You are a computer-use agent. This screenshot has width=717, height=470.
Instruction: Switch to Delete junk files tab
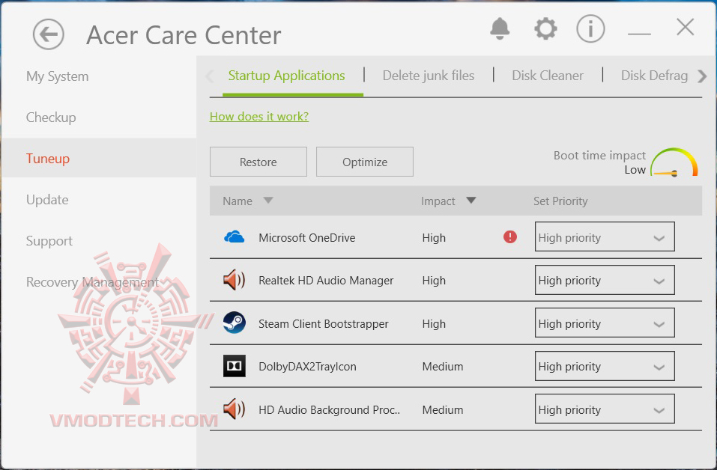point(429,76)
